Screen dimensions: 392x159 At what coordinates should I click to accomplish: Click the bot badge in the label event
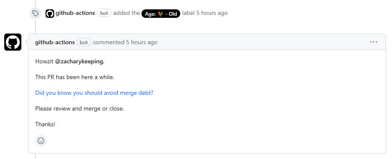(104, 13)
